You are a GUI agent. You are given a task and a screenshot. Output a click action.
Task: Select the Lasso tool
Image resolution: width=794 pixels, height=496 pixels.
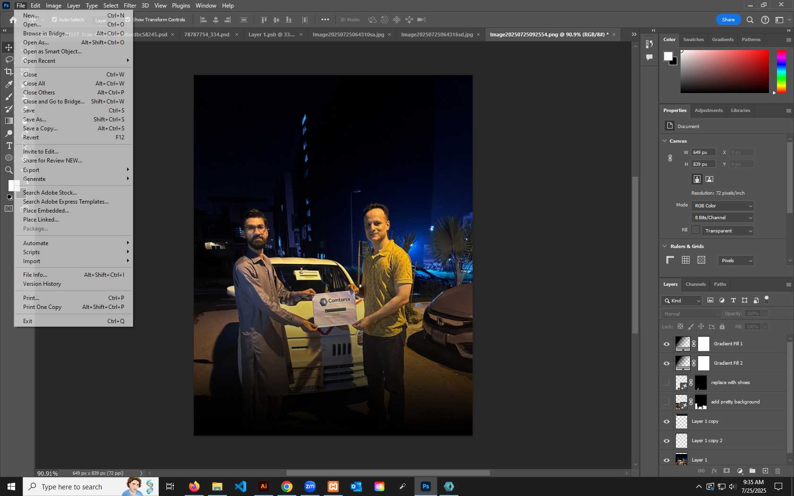pyautogui.click(x=9, y=60)
